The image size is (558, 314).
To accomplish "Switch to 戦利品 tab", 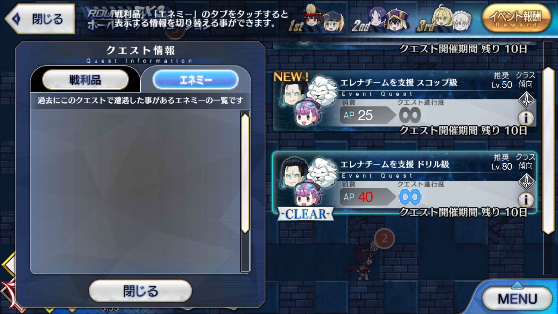I will pos(85,80).
